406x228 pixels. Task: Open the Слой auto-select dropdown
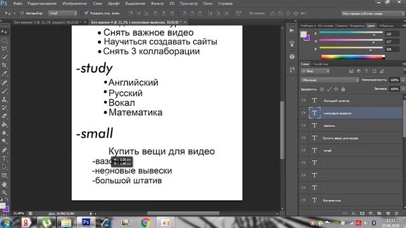tap(63, 13)
